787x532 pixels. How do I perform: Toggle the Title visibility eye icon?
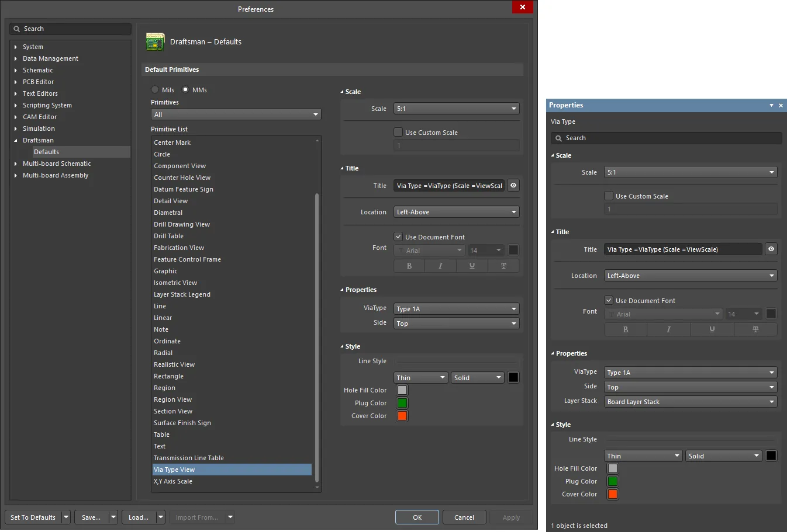coord(513,185)
